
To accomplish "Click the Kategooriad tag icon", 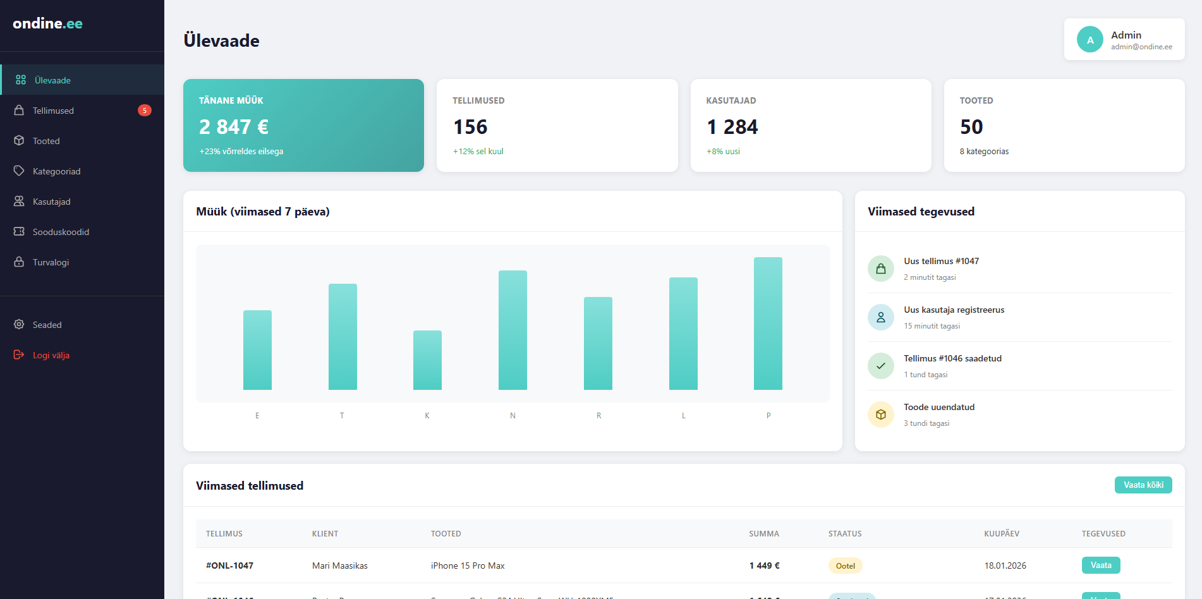I will (19, 171).
